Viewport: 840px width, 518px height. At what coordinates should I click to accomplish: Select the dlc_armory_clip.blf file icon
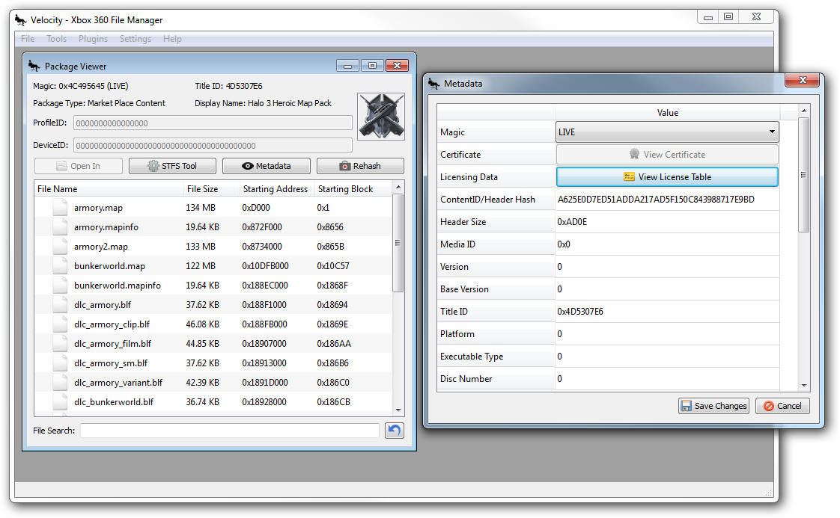[60, 324]
